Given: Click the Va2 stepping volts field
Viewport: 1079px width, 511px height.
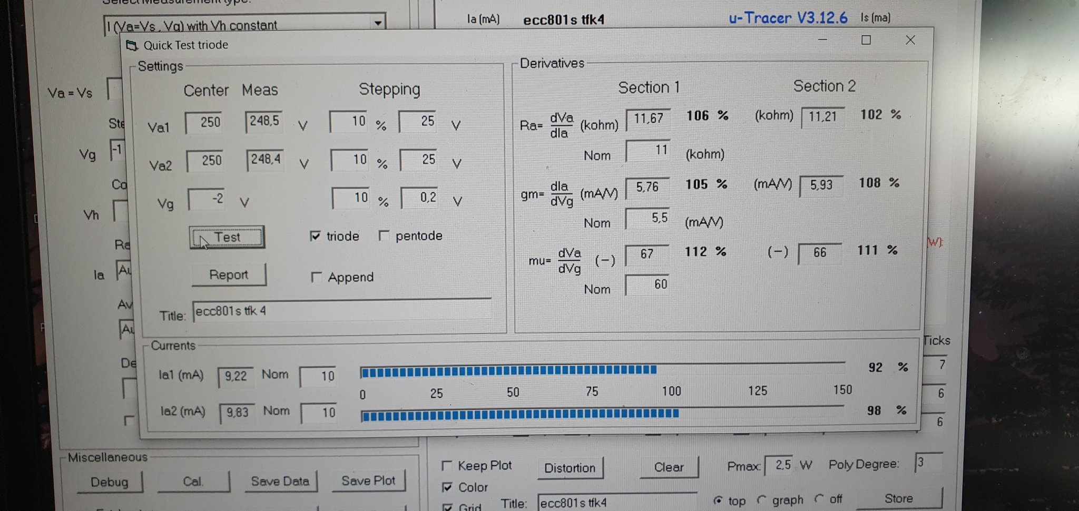Looking at the screenshot, I should (418, 160).
